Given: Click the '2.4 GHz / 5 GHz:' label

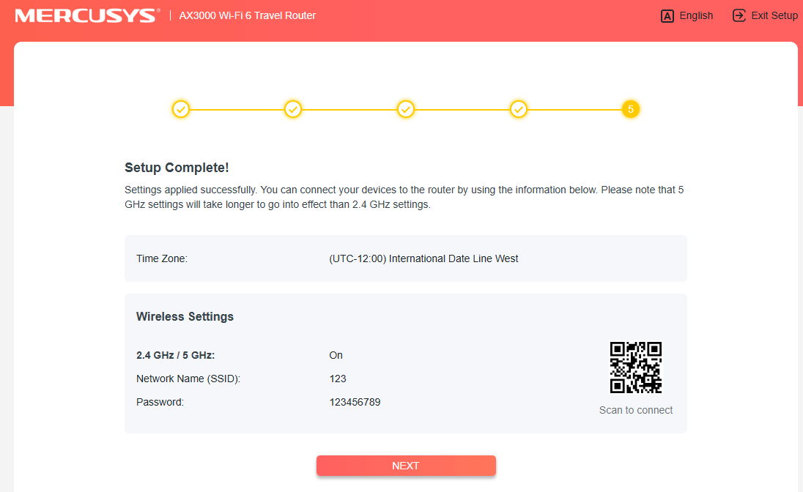Looking at the screenshot, I should click(176, 355).
